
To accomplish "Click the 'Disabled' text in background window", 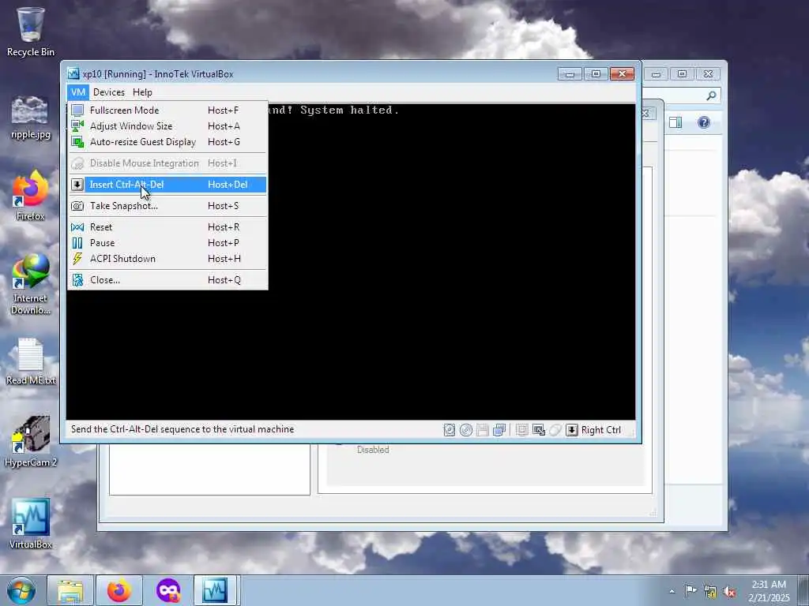I will (x=373, y=450).
